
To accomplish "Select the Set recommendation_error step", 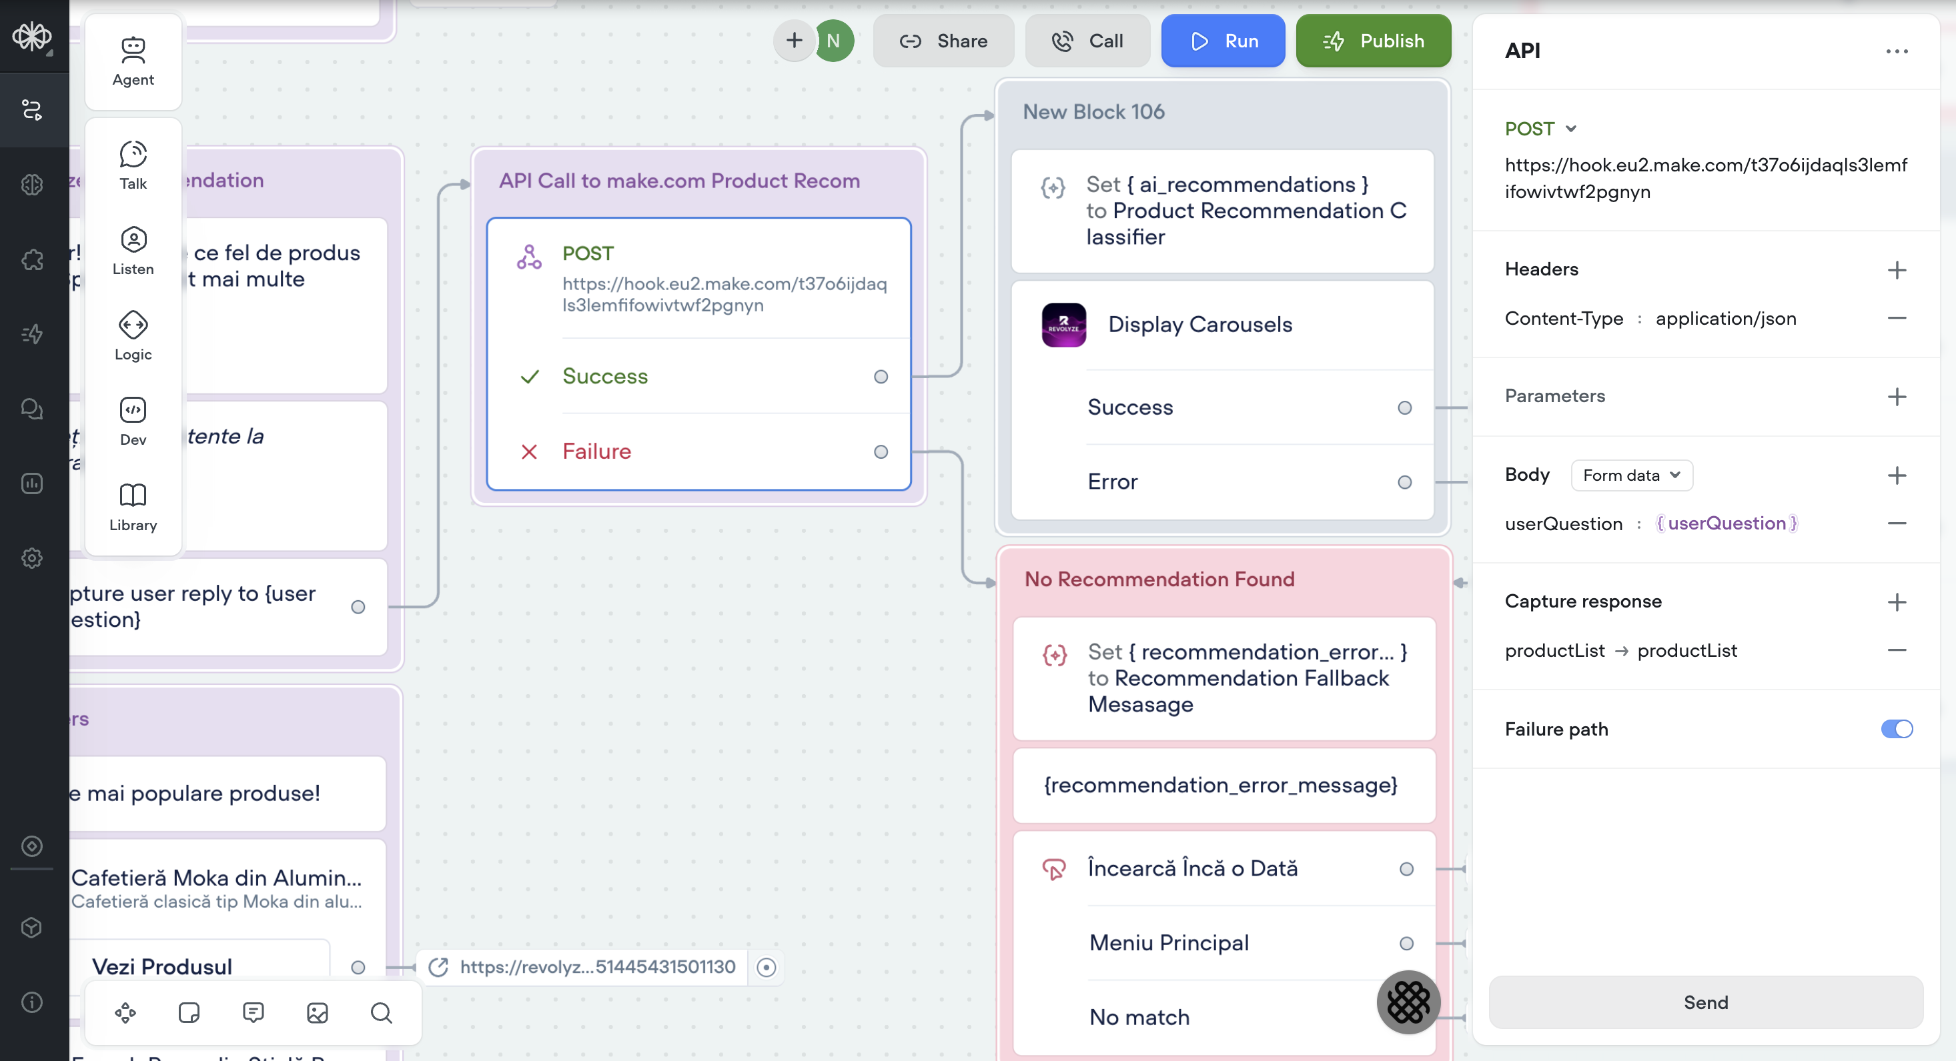I will [1224, 678].
